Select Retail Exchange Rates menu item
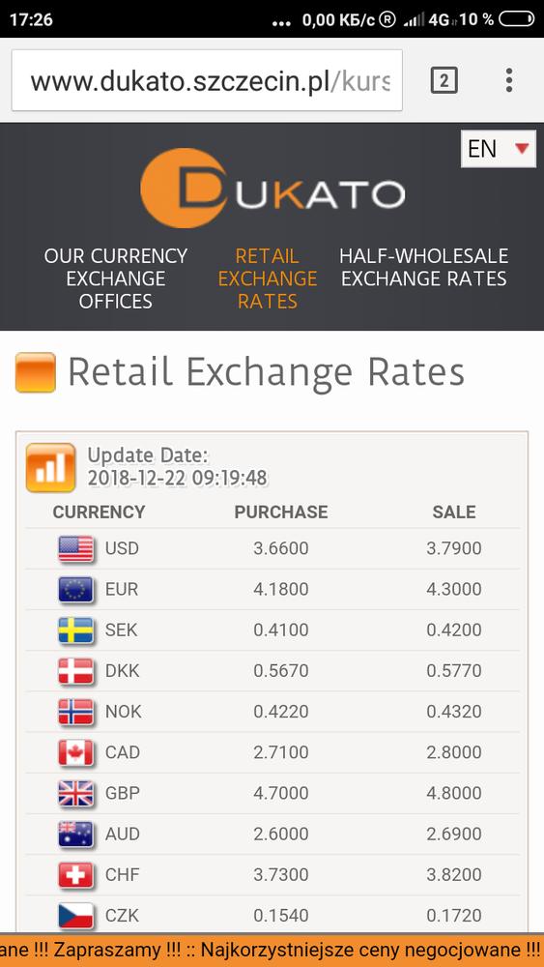 click(268, 278)
